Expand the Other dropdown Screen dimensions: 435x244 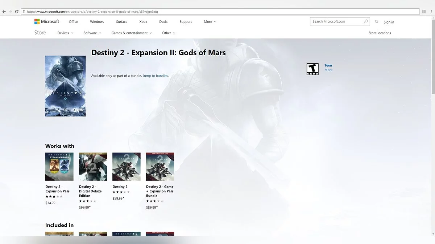(169, 33)
